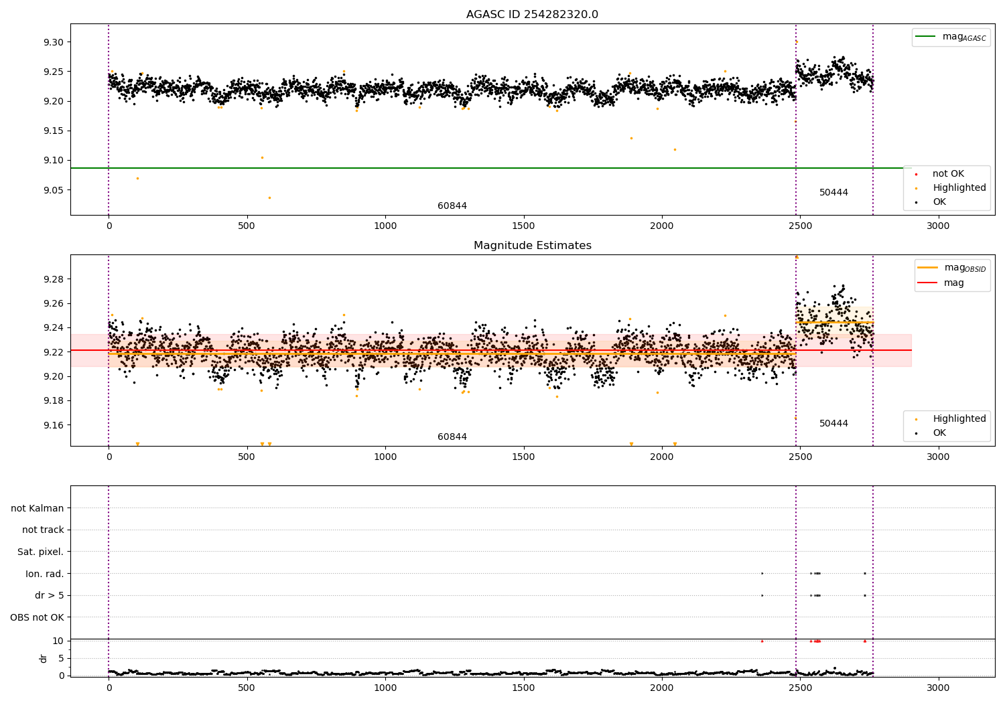Screen dimensions: 1005x703
Task: Click the 9.28 y-axis tick in the middle panel
Action: pos(53,279)
